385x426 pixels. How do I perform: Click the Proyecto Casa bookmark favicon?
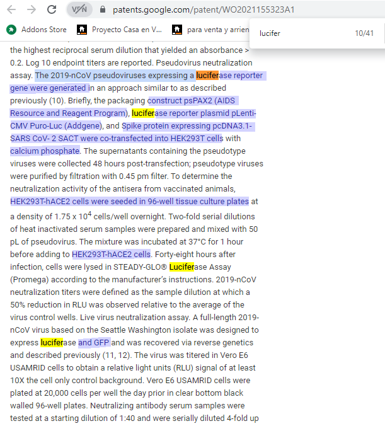(x=82, y=30)
